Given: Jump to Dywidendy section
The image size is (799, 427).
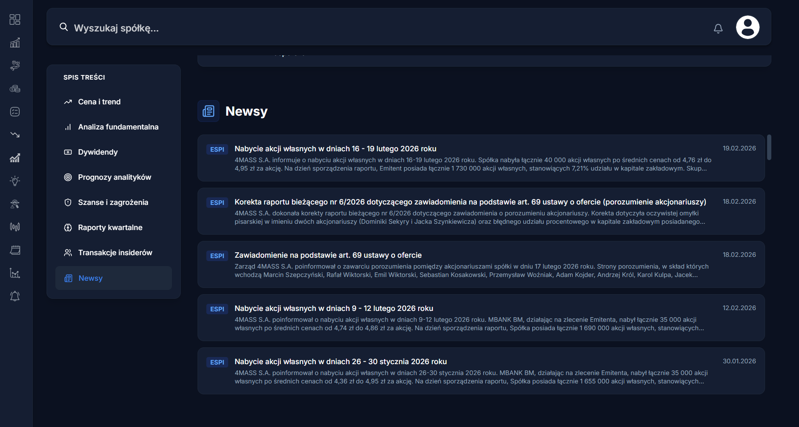Looking at the screenshot, I should [x=98, y=152].
